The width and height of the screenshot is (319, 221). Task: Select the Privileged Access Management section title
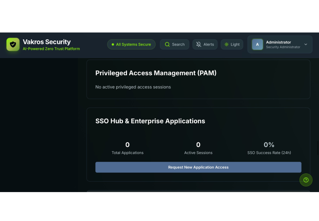(x=156, y=73)
